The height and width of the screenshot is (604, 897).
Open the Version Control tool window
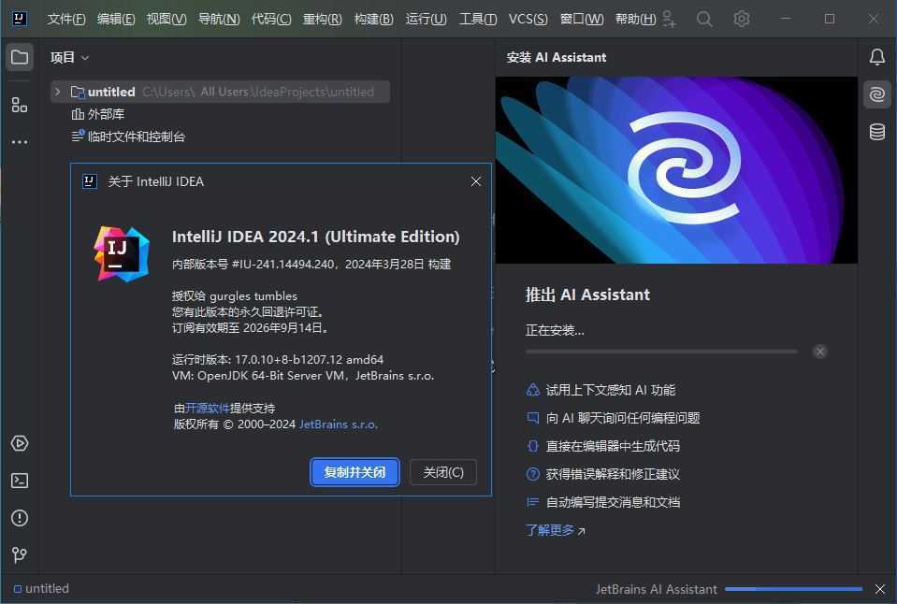(19, 554)
